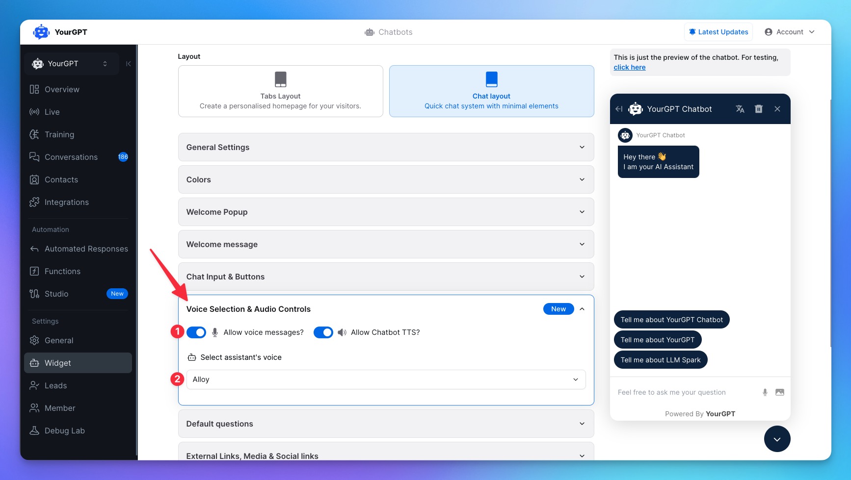Click the page vertical scrollbar
Viewport: 851px width, 480px height.
pos(830,223)
